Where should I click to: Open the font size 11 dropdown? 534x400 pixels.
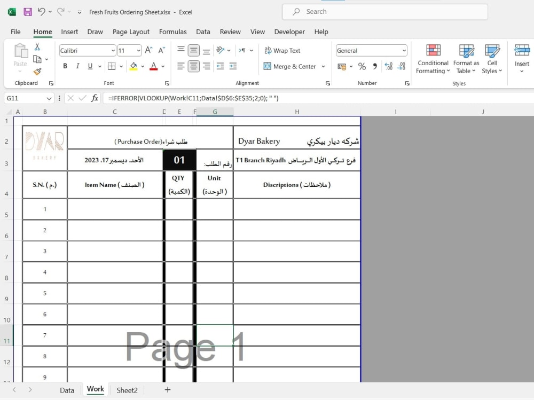(x=139, y=50)
